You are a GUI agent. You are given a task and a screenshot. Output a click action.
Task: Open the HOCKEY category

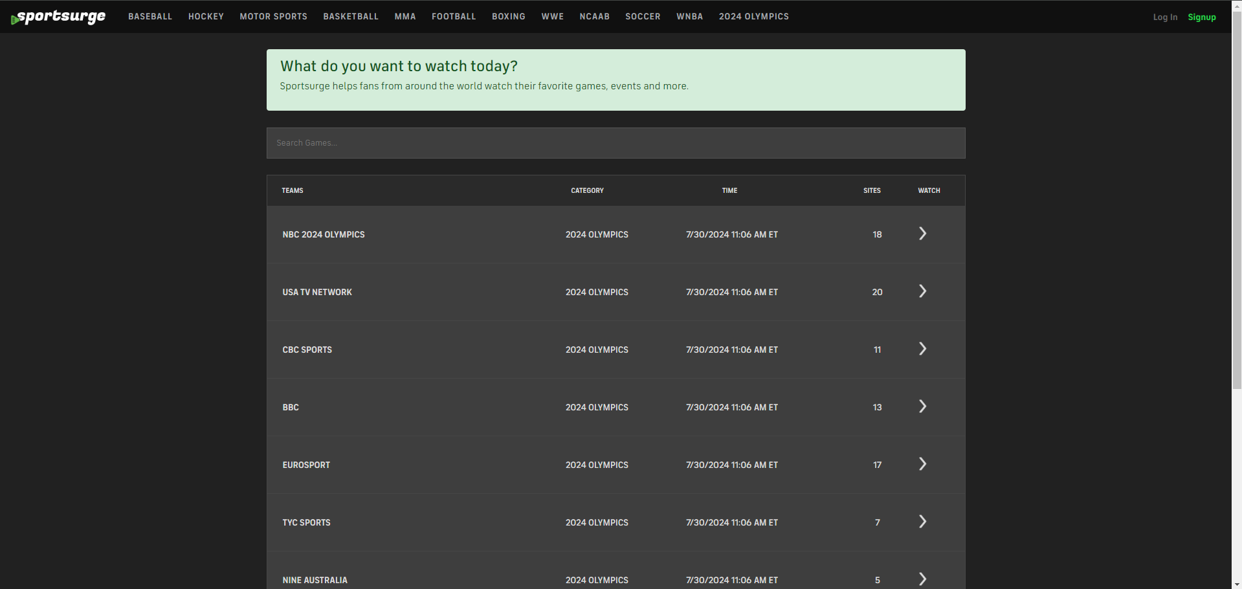[206, 16]
